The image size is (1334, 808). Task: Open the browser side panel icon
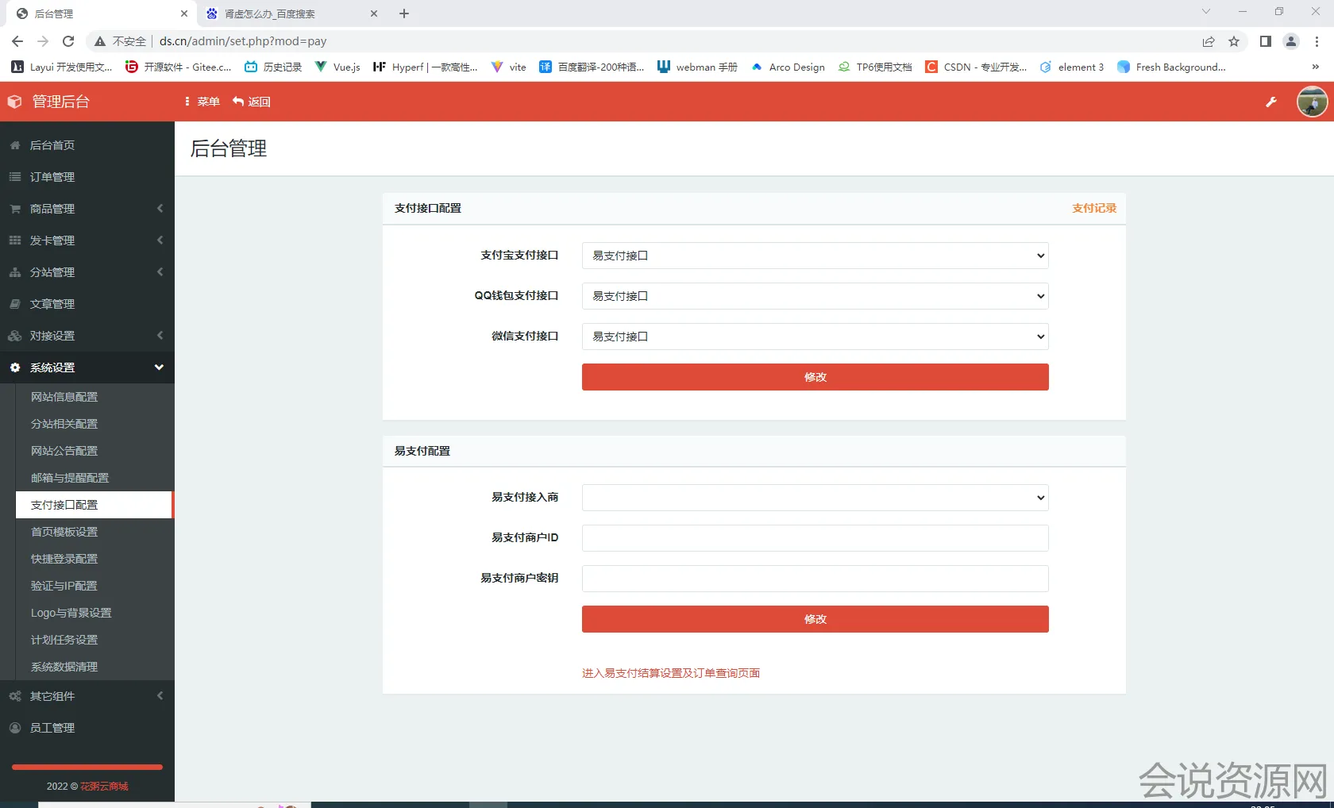tap(1265, 41)
